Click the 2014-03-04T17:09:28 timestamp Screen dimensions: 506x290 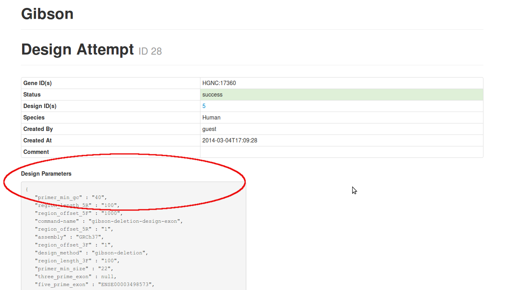click(230, 140)
